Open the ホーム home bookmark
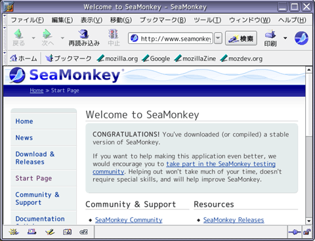The width and height of the screenshot is (315, 241). tap(23, 58)
